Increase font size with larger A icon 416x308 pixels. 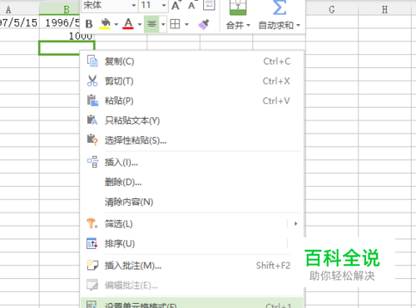[x=176, y=5]
